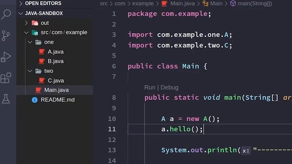Open the Search view in activity bar
The image size is (292, 164).
click(x=6, y=15)
